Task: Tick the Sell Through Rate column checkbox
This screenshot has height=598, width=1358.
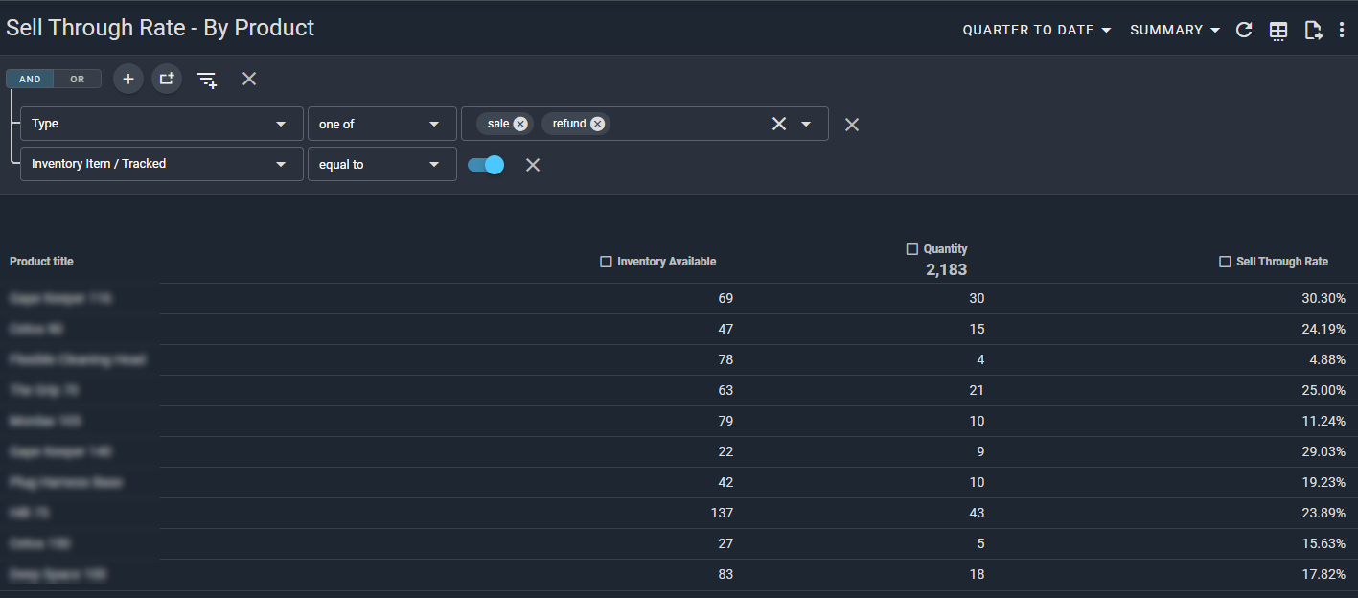Action: tap(1225, 262)
